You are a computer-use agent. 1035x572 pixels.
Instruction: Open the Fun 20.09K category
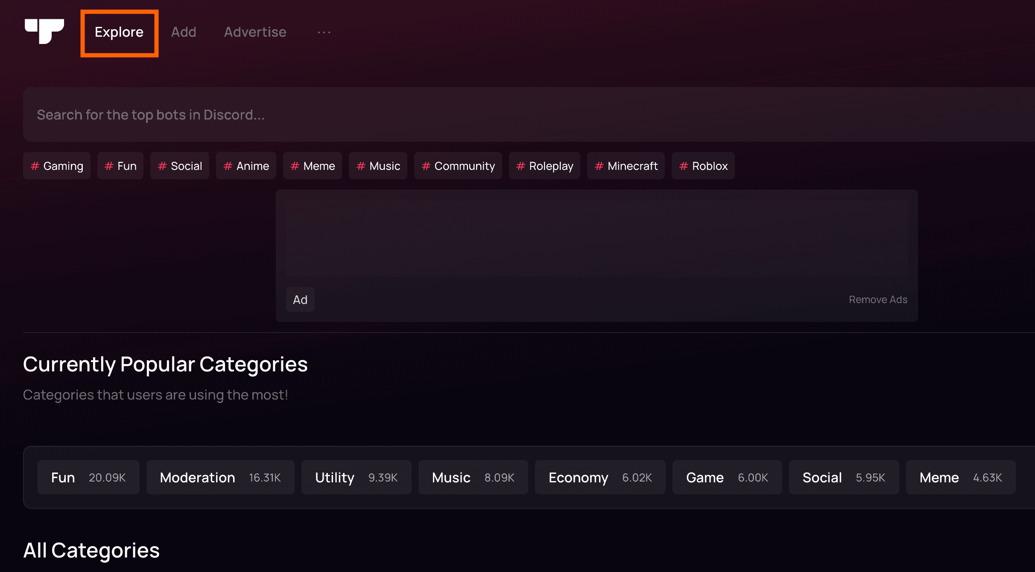point(88,477)
